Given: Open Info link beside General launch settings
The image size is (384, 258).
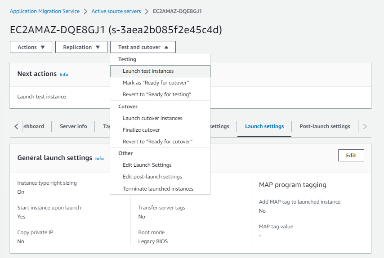Looking at the screenshot, I should [99, 158].
